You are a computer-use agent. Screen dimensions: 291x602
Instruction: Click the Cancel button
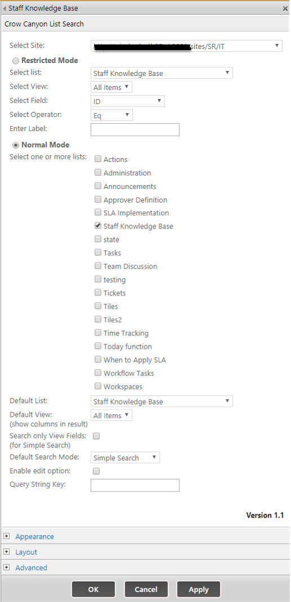146,589
